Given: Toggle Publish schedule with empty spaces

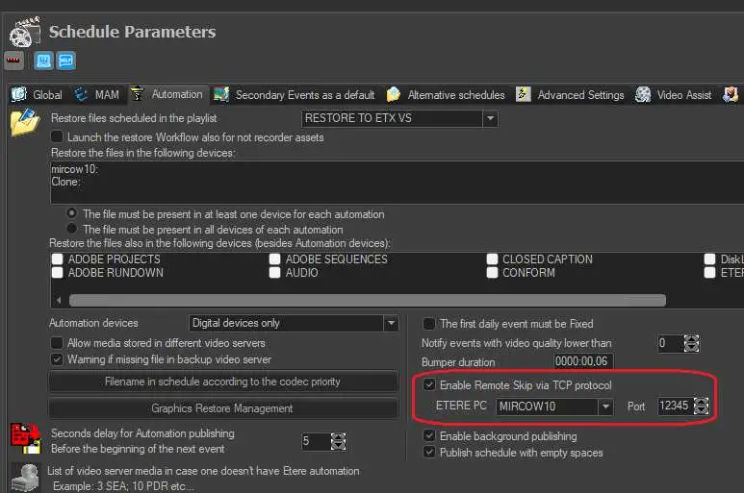Looking at the screenshot, I should (x=429, y=453).
